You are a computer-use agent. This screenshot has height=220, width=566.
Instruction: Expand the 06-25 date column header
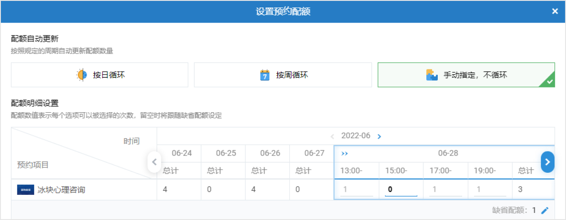point(226,154)
